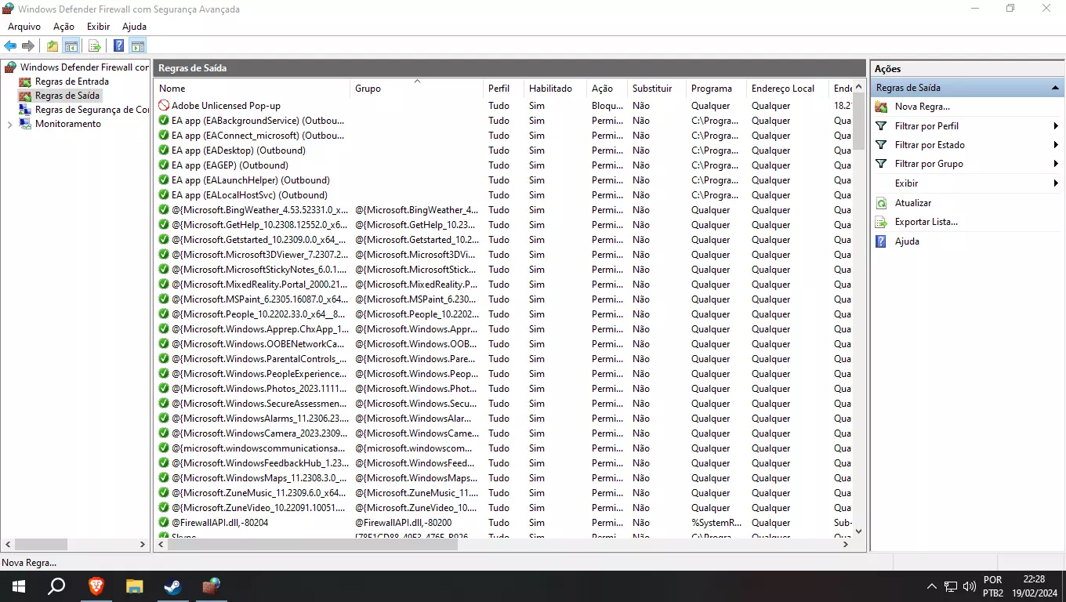Select the Microsoft.ZuneVideo rule name
1066x602 pixels.
259,508
